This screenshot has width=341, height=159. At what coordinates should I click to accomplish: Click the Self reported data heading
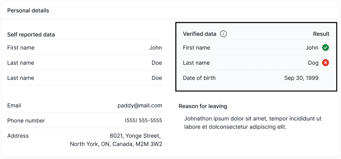click(x=31, y=34)
